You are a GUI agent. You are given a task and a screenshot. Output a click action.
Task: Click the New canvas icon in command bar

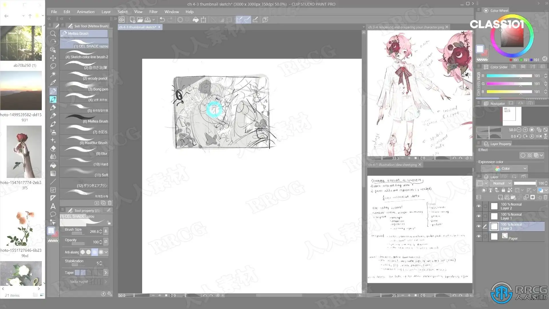(x=132, y=20)
